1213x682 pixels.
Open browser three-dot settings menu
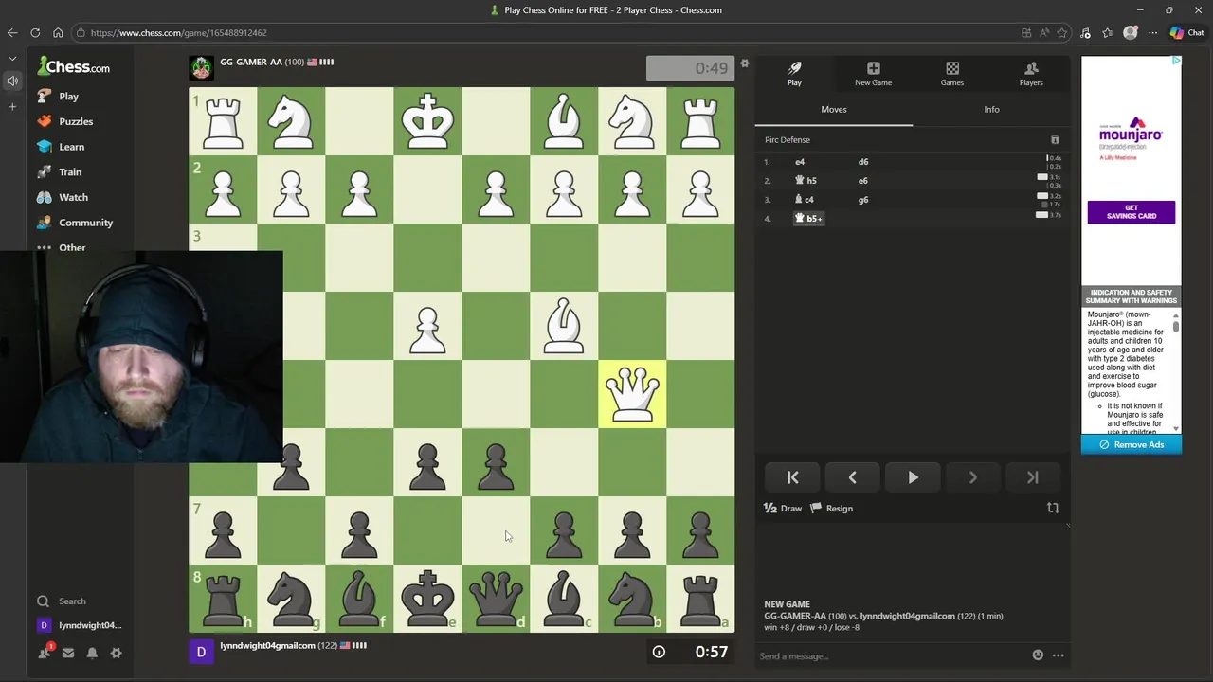point(1152,32)
